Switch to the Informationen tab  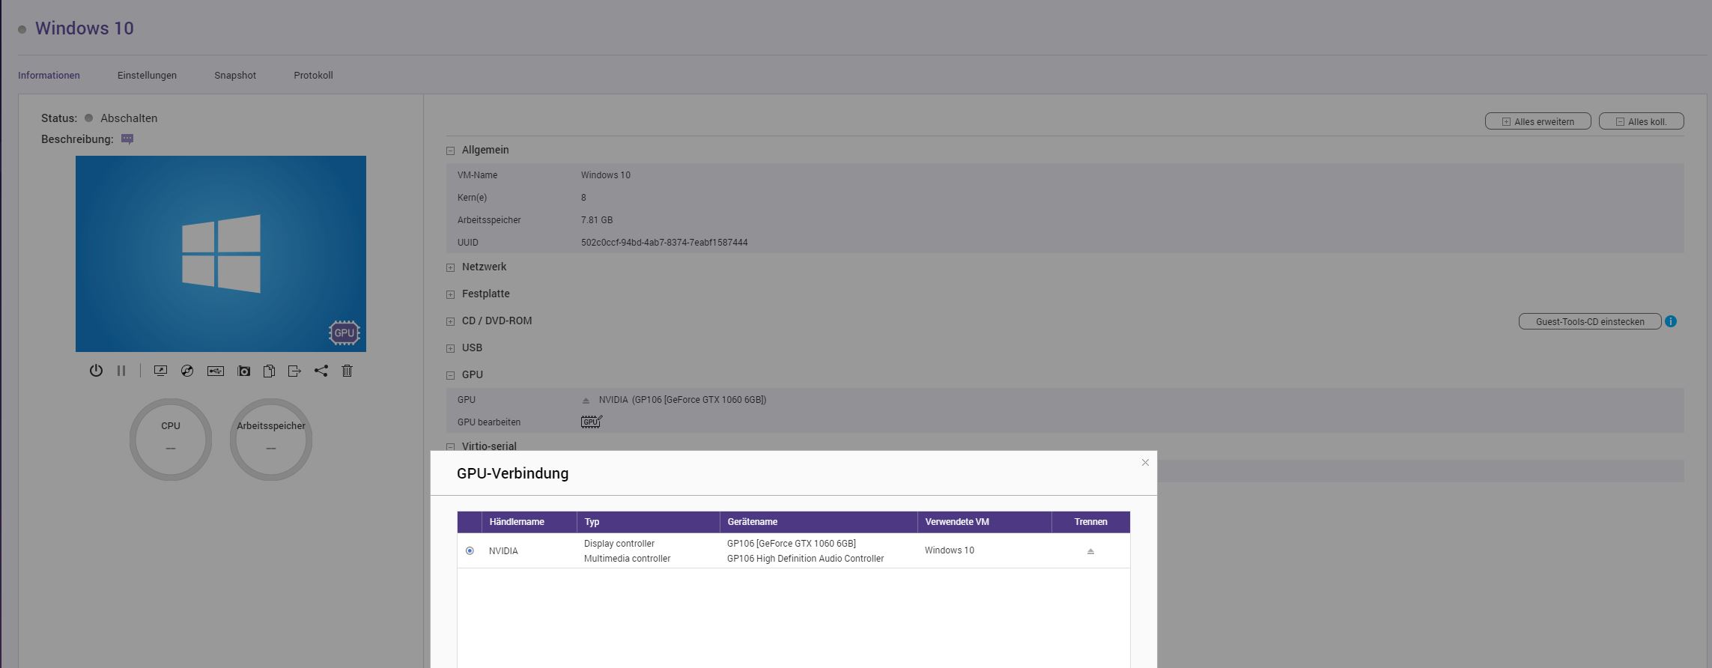coord(49,76)
